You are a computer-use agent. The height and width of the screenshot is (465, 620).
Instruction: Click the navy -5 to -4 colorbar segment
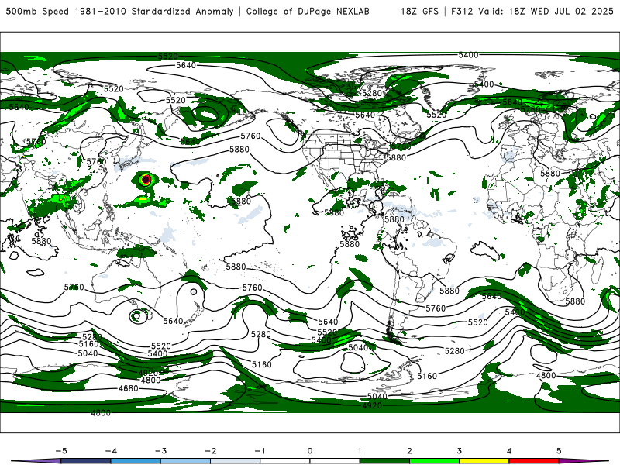86,461
